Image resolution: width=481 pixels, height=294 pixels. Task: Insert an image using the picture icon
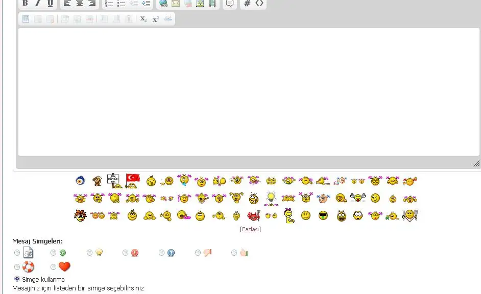[200, 4]
